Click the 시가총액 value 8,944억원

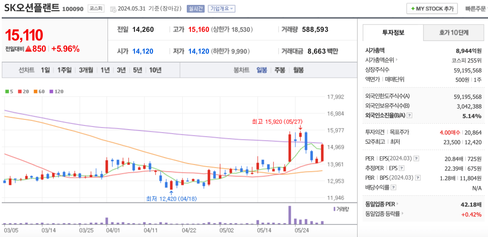click(x=469, y=51)
